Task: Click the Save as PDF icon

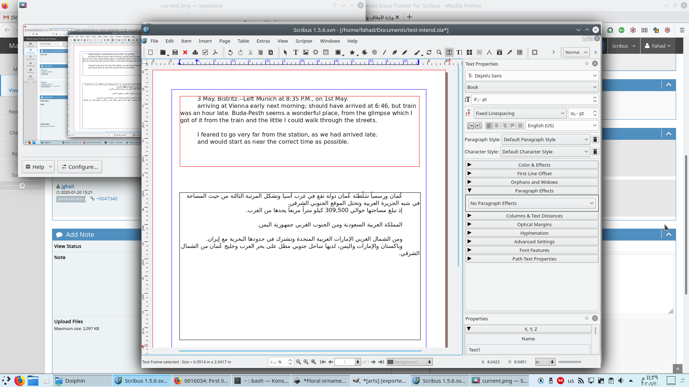Action: pyautogui.click(x=215, y=52)
